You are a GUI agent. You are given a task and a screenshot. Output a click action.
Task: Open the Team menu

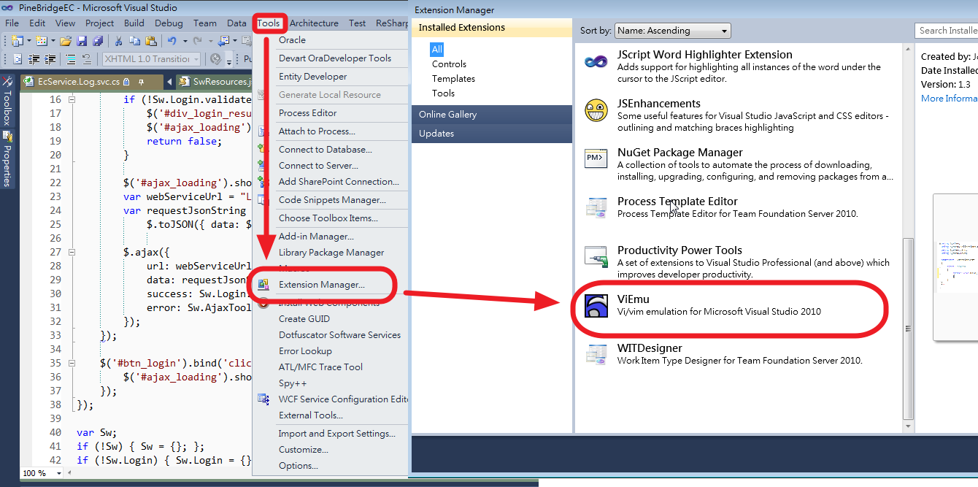[205, 23]
